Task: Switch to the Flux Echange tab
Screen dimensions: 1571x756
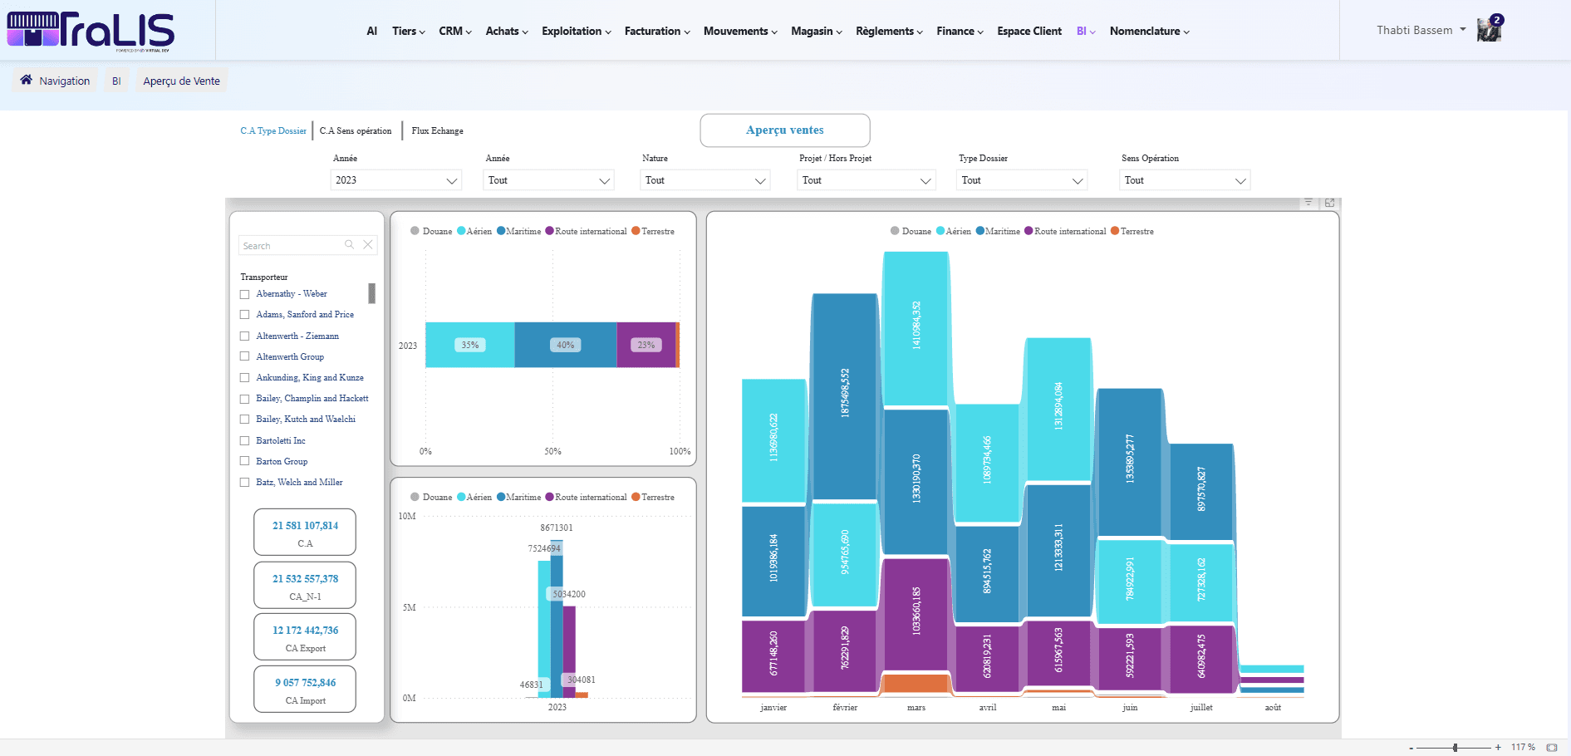Action: 438,131
